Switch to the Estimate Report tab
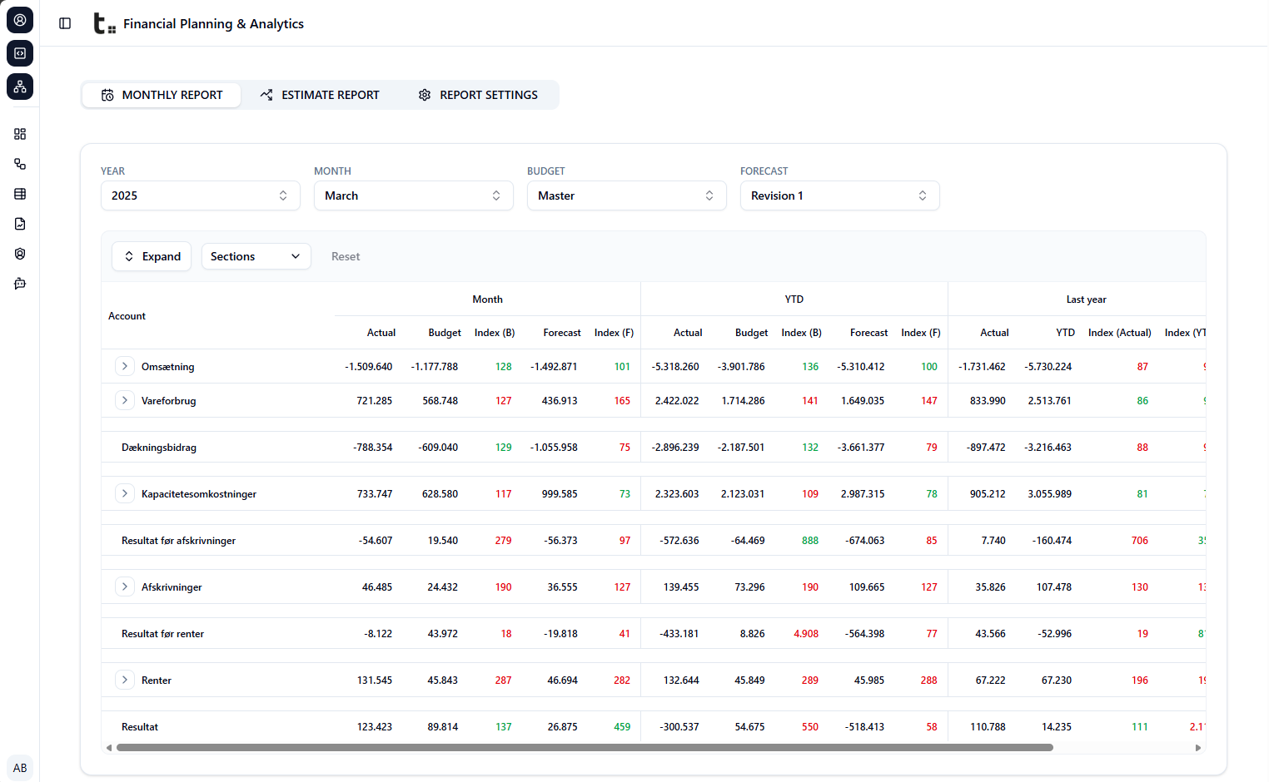The width and height of the screenshot is (1269, 782). point(320,95)
